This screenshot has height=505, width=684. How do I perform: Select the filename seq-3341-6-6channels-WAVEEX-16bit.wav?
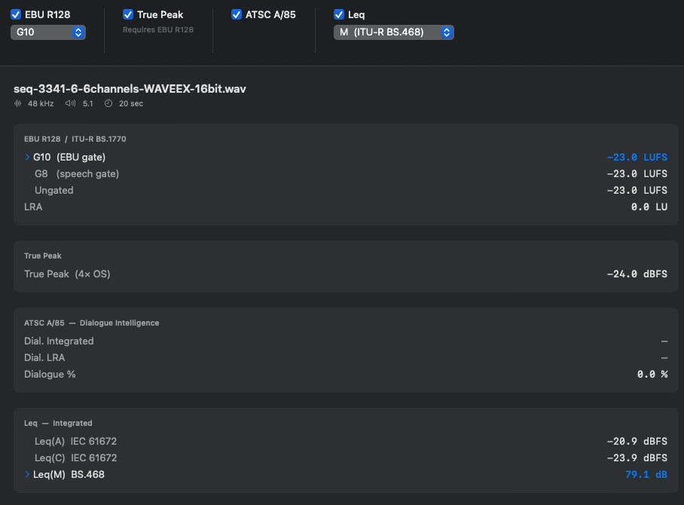point(130,88)
